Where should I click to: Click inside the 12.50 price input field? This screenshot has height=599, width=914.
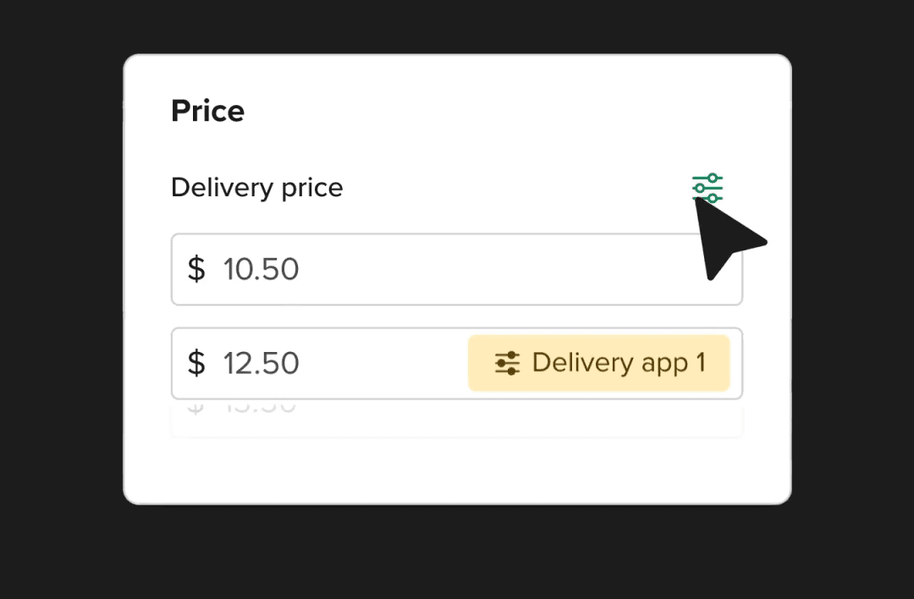322,363
